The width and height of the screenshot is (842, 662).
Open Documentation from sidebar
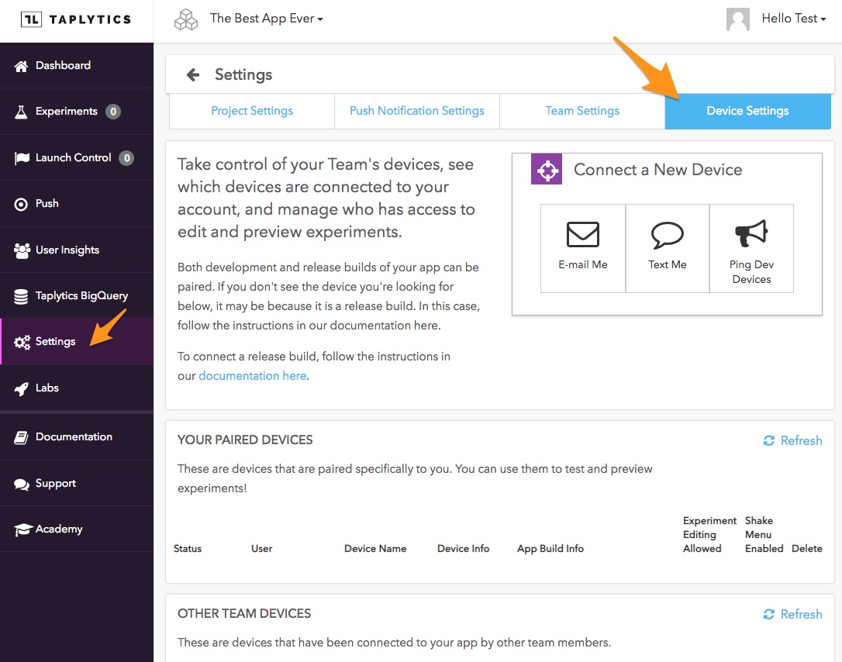77,437
